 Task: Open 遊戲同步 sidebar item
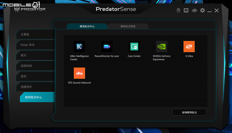[35, 87]
